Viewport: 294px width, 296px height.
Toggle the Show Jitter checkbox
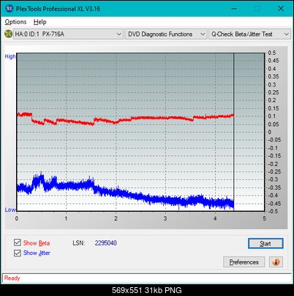pos(18,253)
